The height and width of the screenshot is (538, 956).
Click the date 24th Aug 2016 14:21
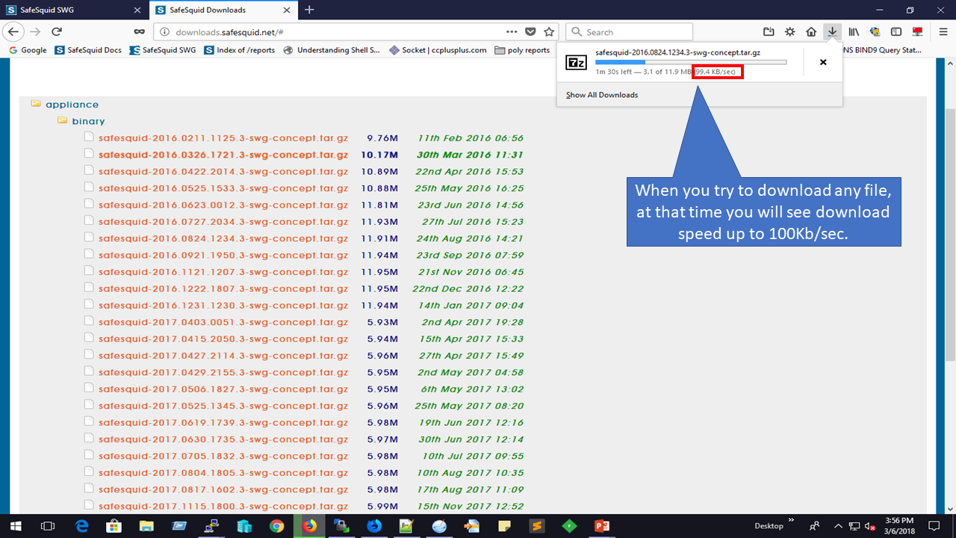[471, 238]
